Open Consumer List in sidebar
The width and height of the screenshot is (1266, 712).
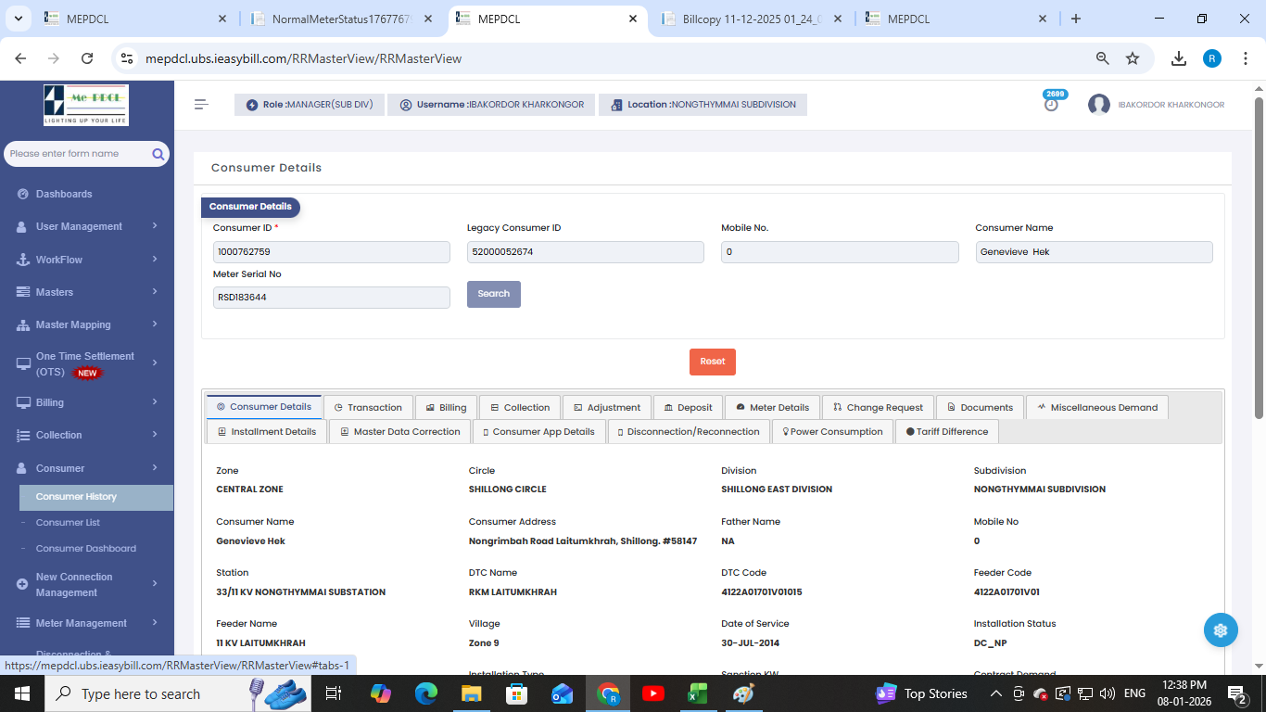click(68, 523)
